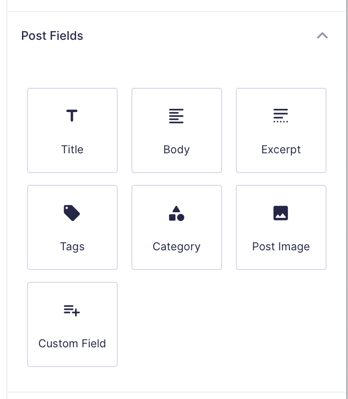This screenshot has height=399, width=348.
Task: Click the "Category" text label
Action: (x=176, y=247)
